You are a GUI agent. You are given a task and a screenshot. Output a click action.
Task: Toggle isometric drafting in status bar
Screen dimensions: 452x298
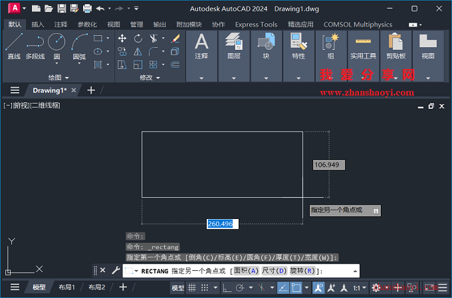pos(262,287)
